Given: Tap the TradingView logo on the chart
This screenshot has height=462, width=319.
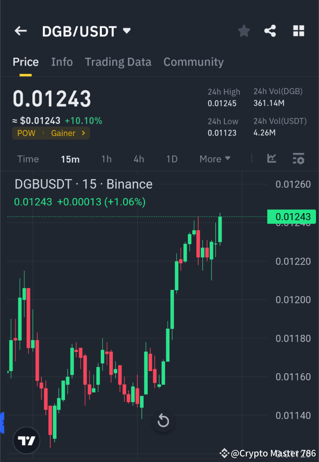Looking at the screenshot, I should click(26, 440).
